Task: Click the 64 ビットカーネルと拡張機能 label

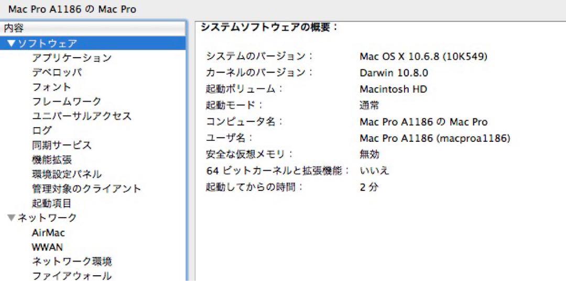Action: [278, 171]
